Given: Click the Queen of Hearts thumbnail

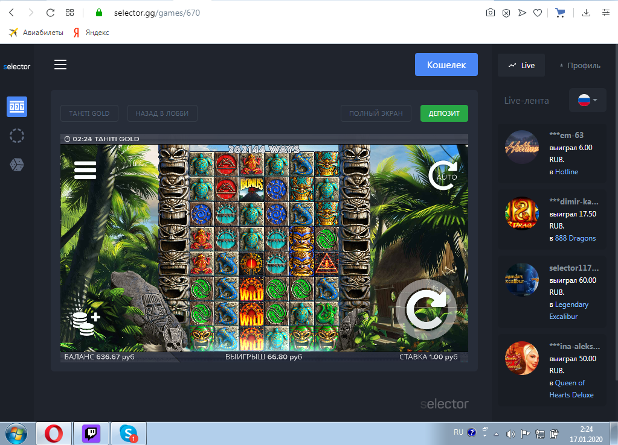Looking at the screenshot, I should (x=522, y=358).
